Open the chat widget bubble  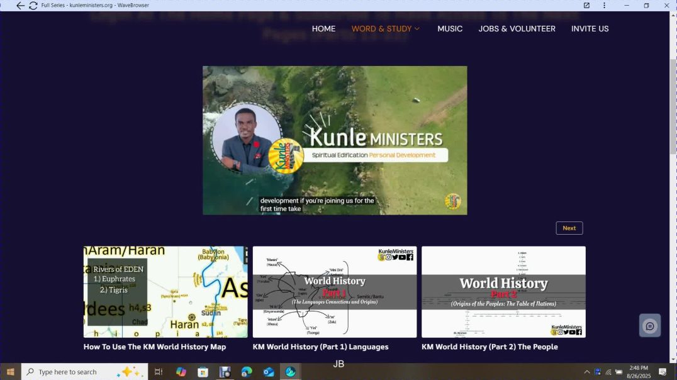pos(650,326)
